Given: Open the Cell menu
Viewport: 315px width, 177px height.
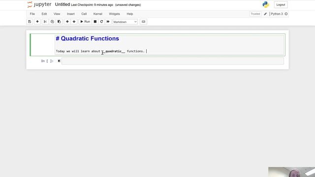Looking at the screenshot, I should tap(84, 14).
